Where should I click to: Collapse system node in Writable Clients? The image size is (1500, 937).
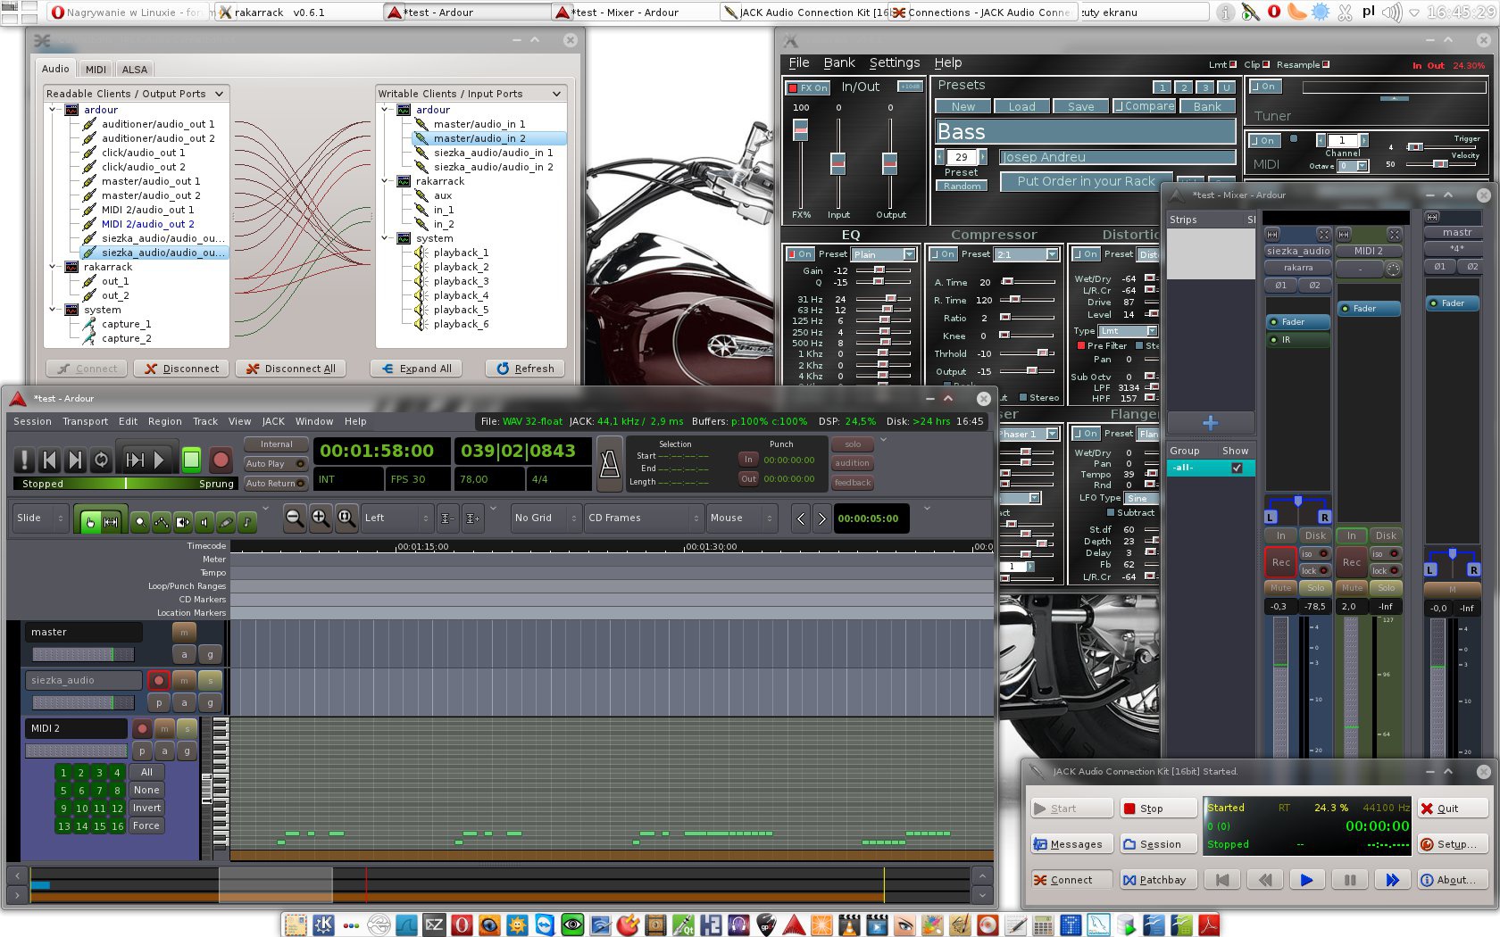pos(386,238)
